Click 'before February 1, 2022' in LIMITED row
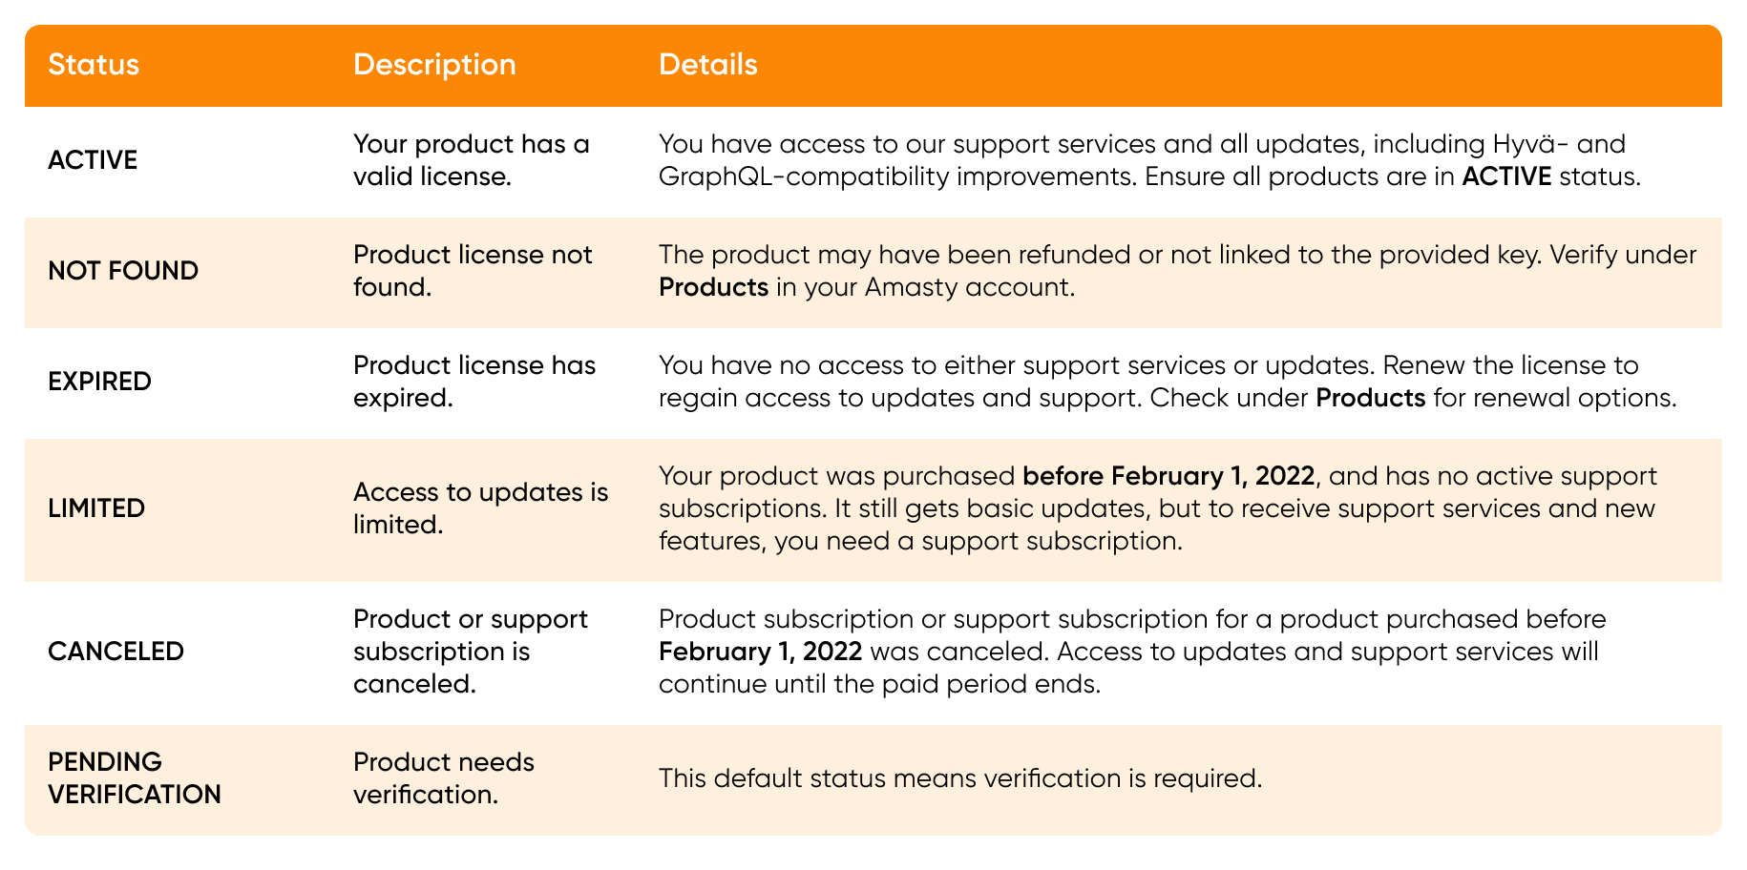Image resolution: width=1747 pixels, height=870 pixels. click(x=1168, y=476)
